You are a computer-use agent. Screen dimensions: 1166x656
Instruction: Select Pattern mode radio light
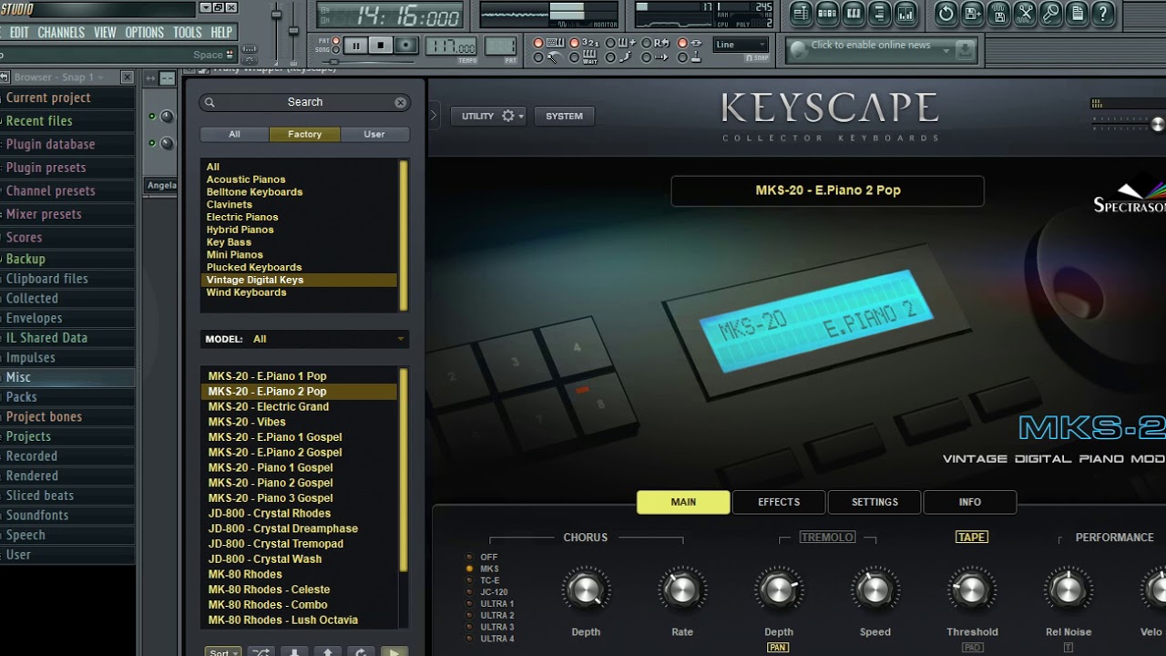click(336, 41)
